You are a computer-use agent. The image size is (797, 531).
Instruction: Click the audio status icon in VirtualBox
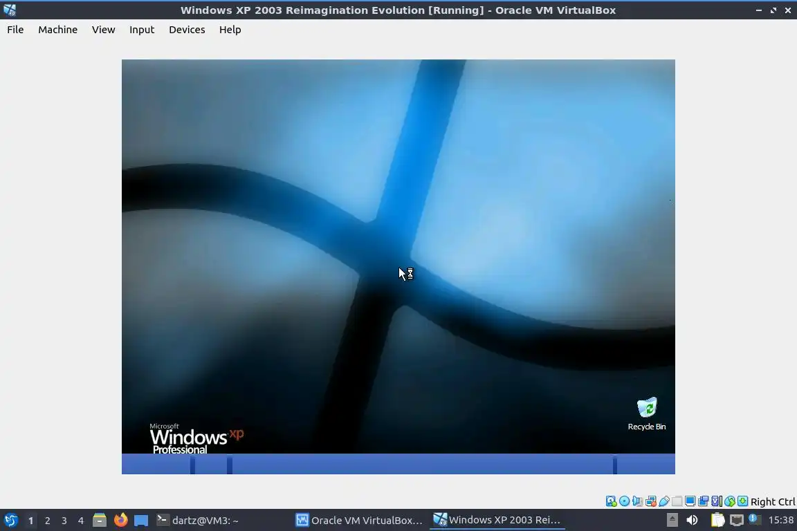637,501
